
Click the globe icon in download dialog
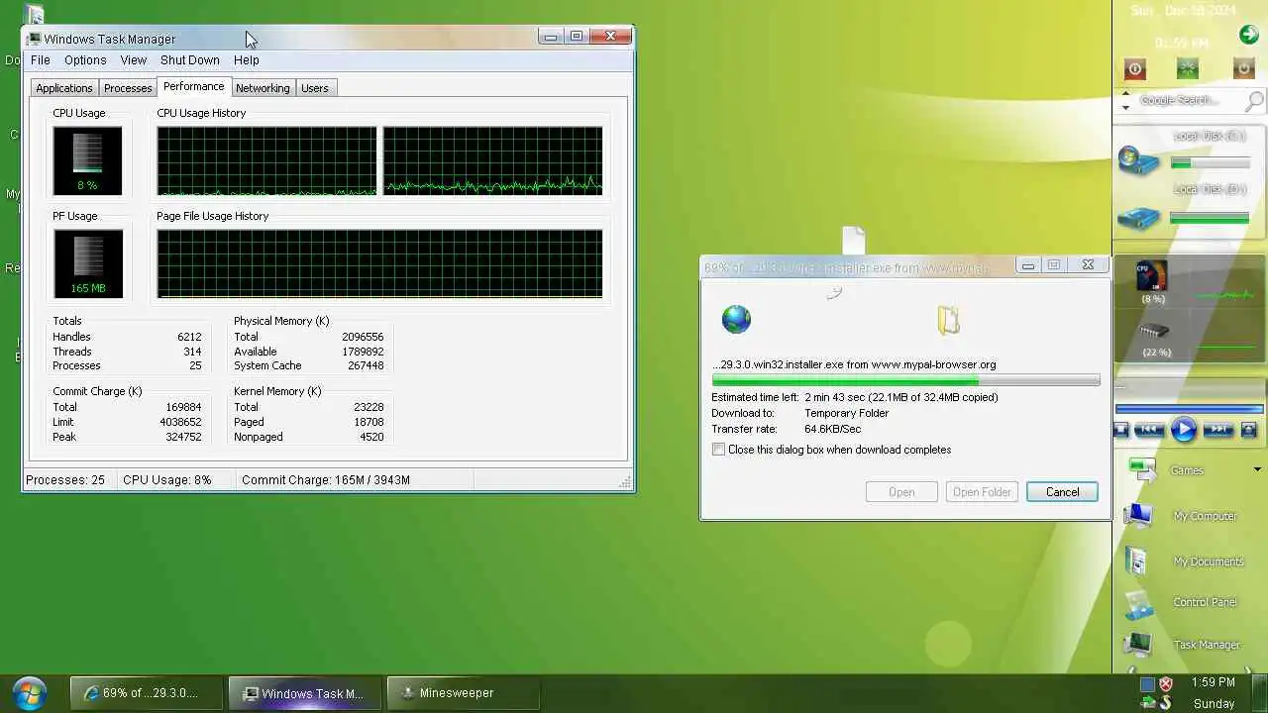[737, 319]
